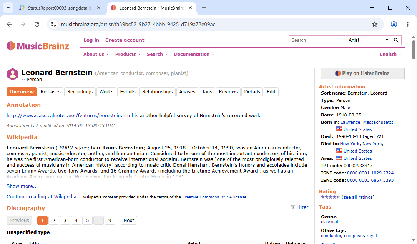The width and height of the screenshot is (417, 244).
Task: Select the Overview tab
Action: 22,92
